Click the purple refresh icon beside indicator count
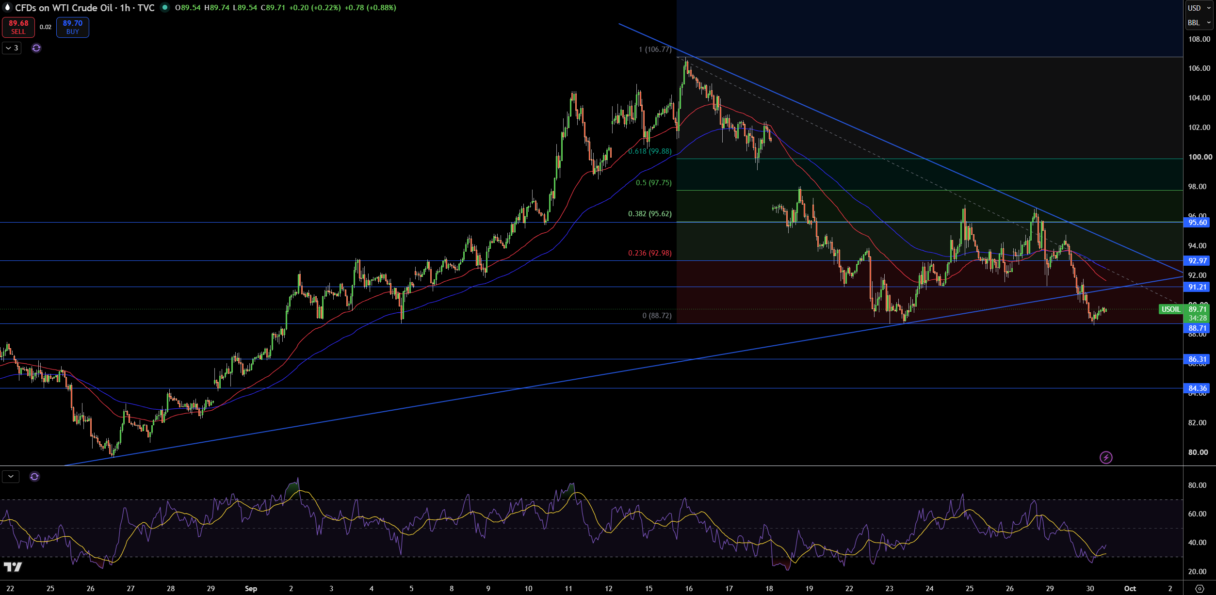This screenshot has width=1216, height=595. point(36,48)
